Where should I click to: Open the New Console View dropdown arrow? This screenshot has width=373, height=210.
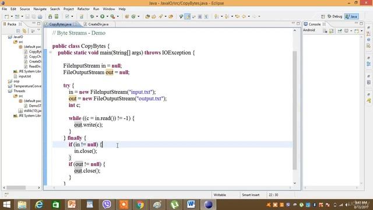tap(361, 31)
